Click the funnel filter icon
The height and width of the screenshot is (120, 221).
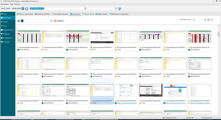(x=120, y=9)
